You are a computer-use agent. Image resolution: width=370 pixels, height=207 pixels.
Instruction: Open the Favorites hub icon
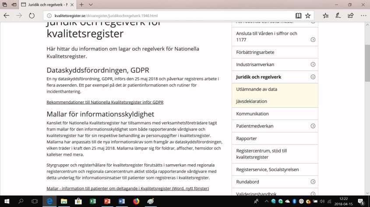326,16
